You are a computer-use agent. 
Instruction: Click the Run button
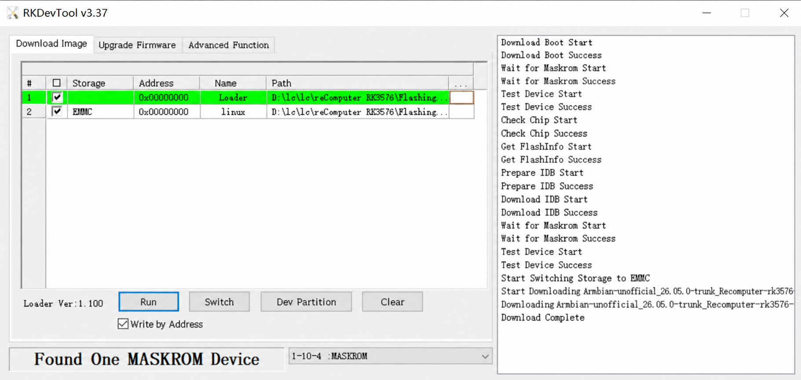click(x=149, y=302)
